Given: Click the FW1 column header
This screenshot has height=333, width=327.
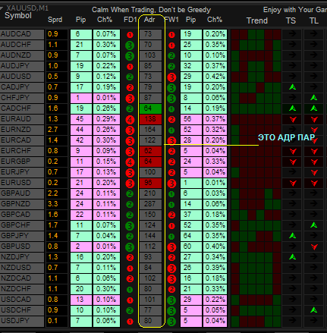Looking at the screenshot, I should click(171, 20).
